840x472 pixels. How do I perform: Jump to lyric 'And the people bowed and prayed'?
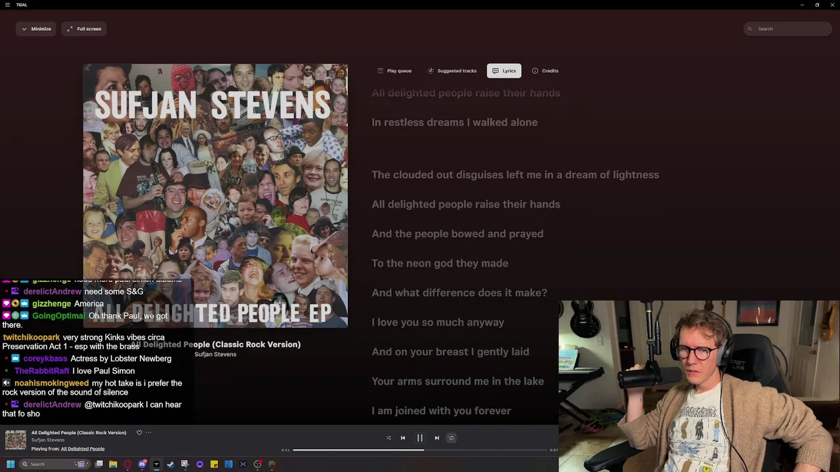point(457,233)
